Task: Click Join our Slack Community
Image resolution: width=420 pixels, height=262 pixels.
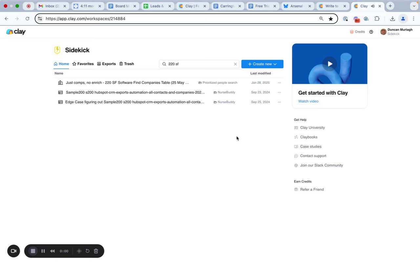Action: [318, 165]
